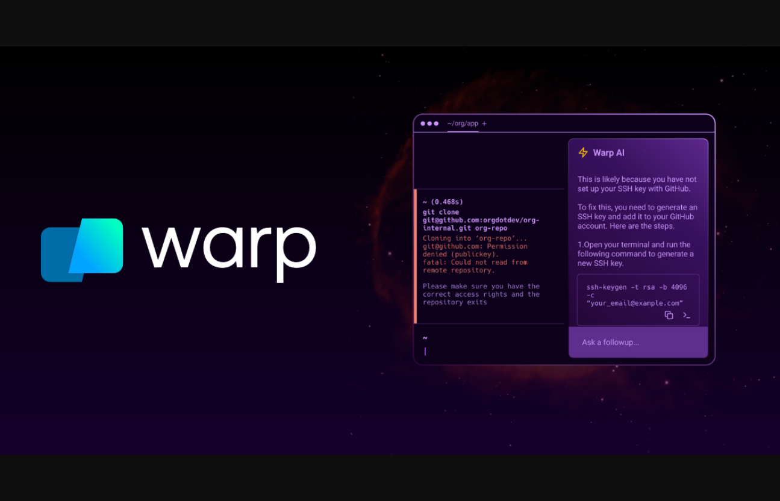
Task: Click the Ask a followup input field
Action: [x=637, y=342]
